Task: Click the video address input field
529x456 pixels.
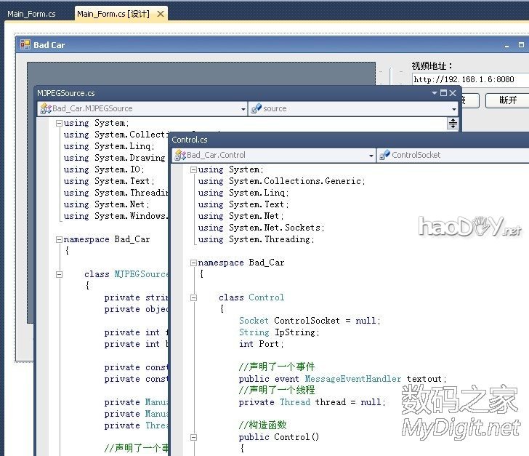Action: [465, 79]
